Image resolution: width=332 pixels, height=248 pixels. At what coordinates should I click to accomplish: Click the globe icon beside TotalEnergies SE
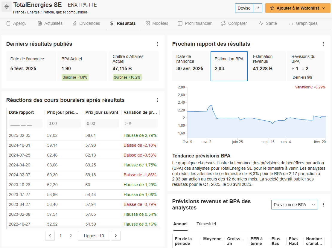pyautogui.click(x=7, y=7)
